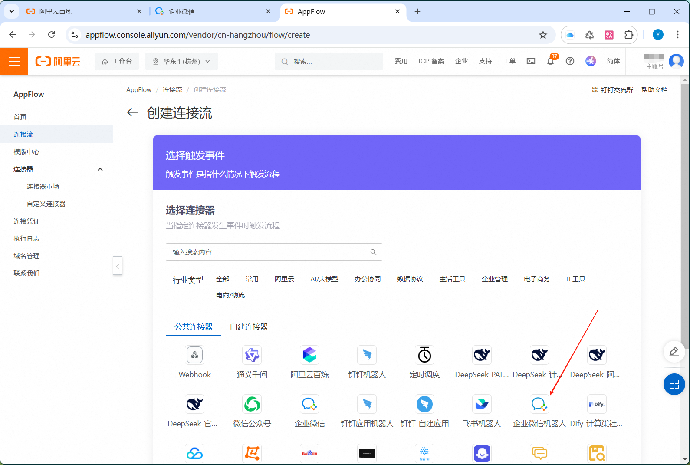
Task: Open the 费用 header menu
Action: coord(401,61)
